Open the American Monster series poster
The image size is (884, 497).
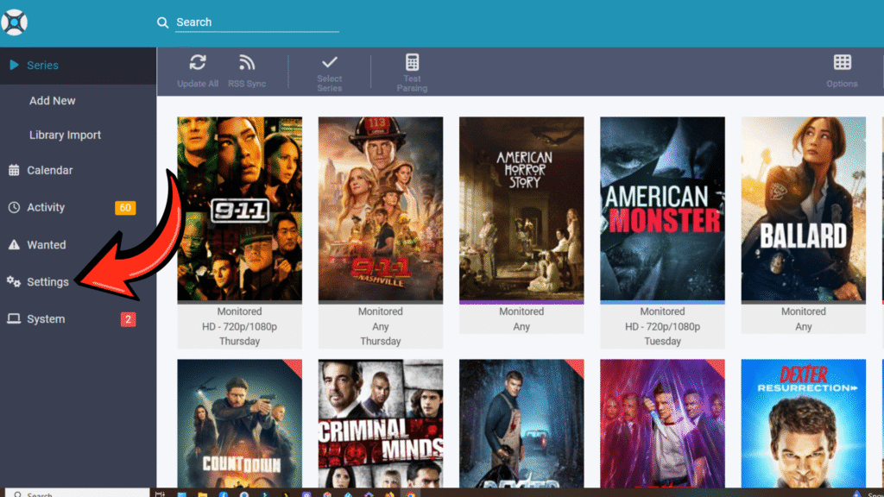pyautogui.click(x=662, y=209)
